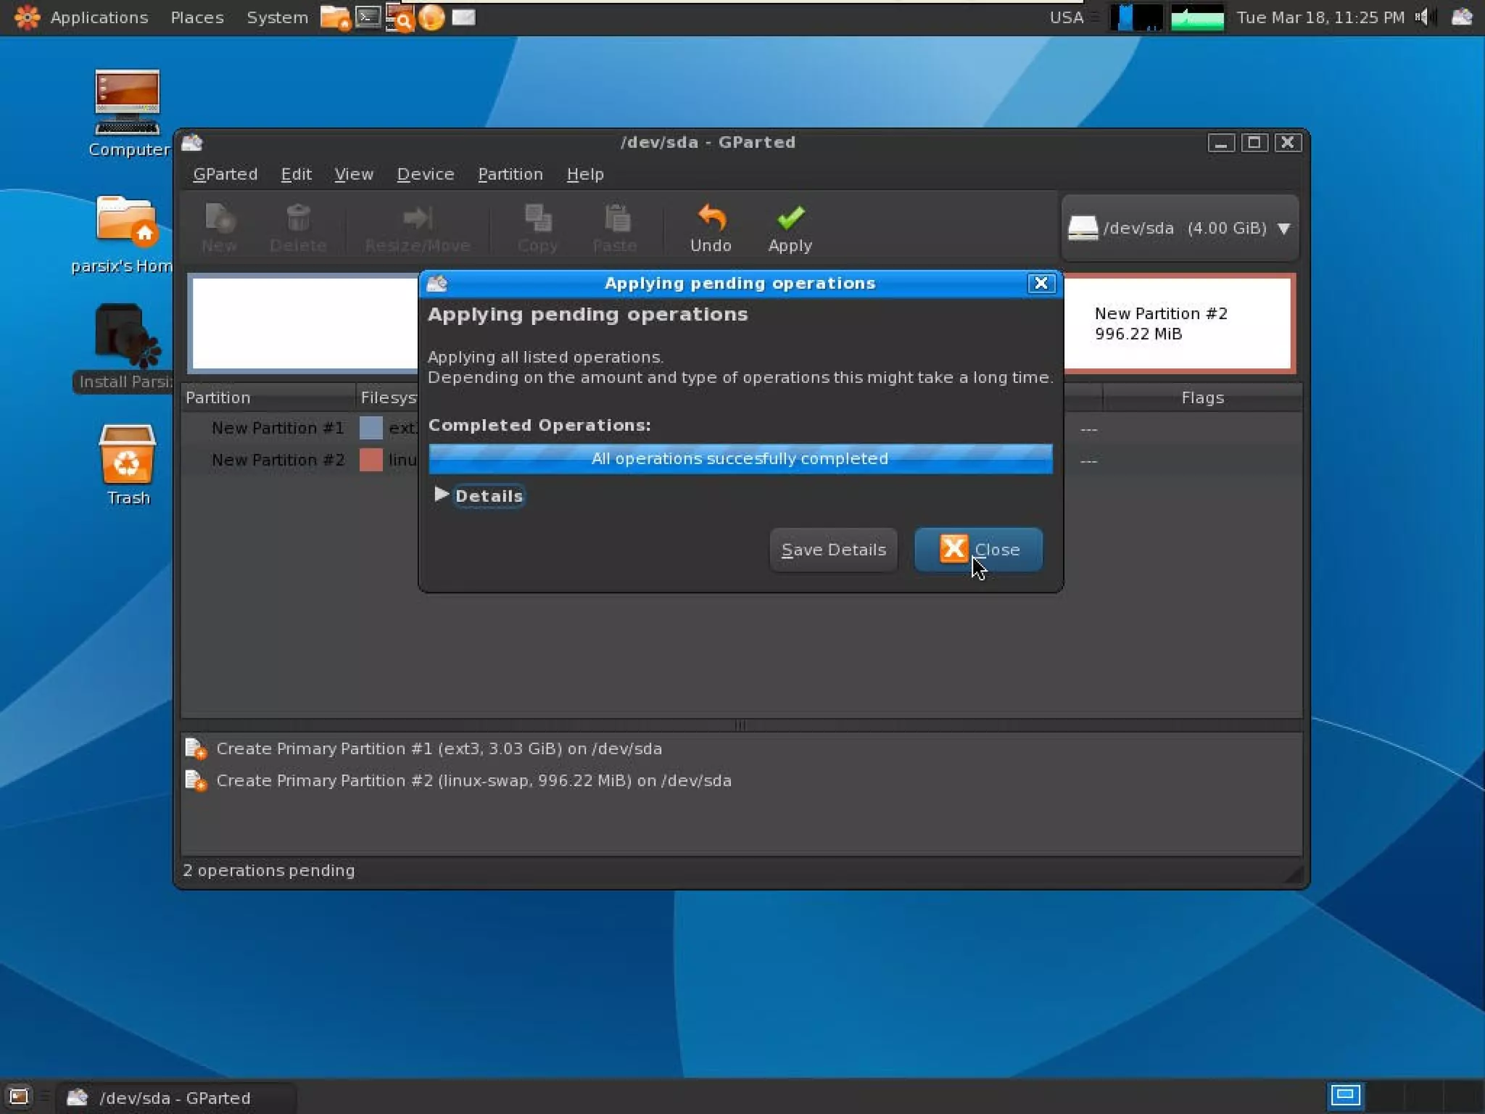Open the Trash desktop icon
This screenshot has width=1485, height=1114.
tap(127, 455)
